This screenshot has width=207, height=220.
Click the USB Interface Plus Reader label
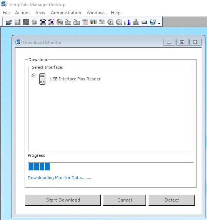[75, 79]
